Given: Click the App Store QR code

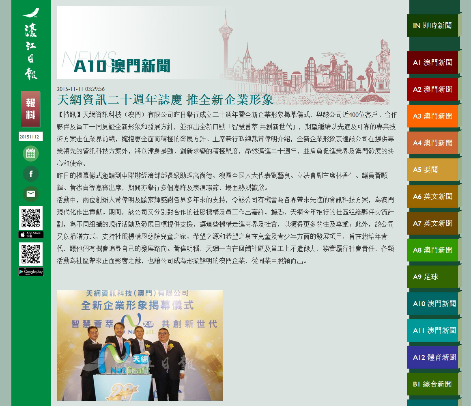Looking at the screenshot, I should click(x=31, y=218).
